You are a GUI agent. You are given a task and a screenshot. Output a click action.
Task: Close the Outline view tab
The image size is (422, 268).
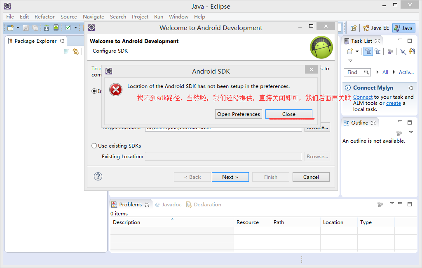tap(373, 123)
